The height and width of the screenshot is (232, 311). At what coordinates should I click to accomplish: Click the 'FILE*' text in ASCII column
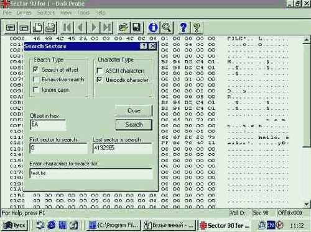tap(237, 38)
